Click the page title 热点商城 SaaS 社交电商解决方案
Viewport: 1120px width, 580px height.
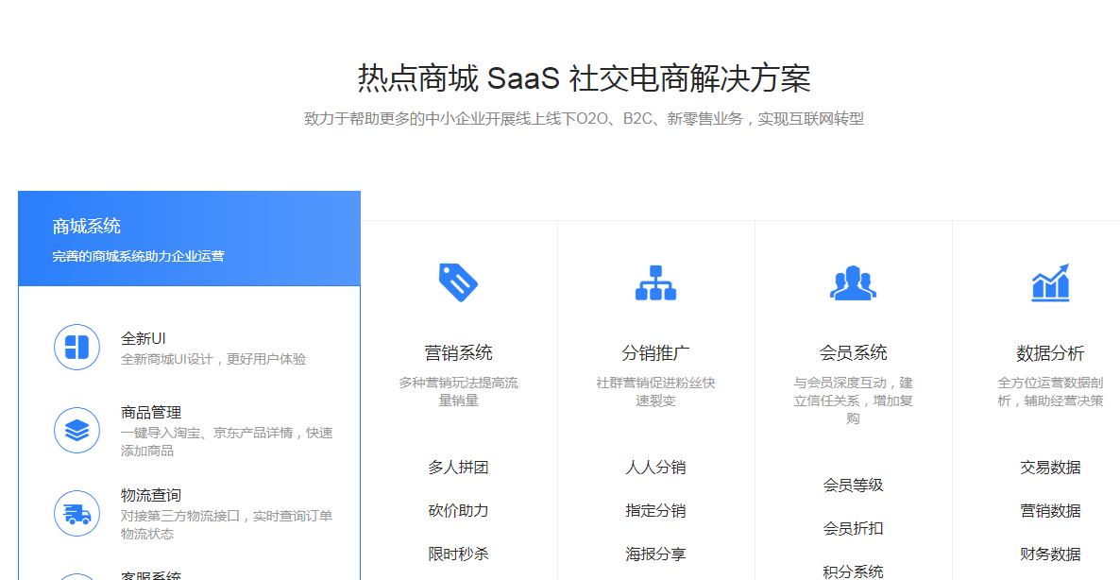(584, 78)
